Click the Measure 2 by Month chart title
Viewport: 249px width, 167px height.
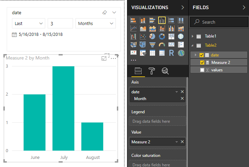click(x=28, y=58)
